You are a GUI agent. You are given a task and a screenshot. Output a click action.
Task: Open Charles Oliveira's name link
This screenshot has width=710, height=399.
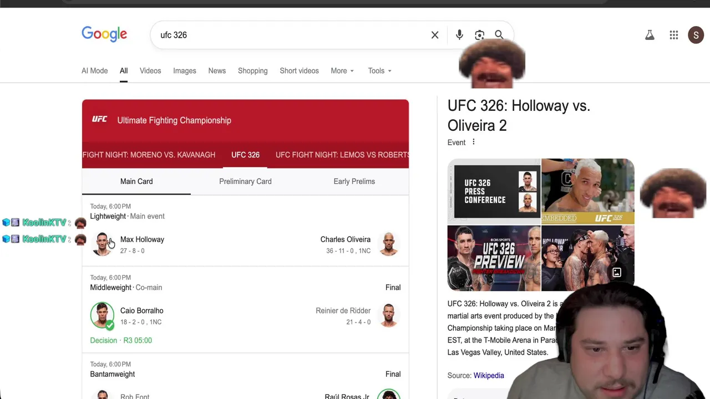tap(346, 239)
